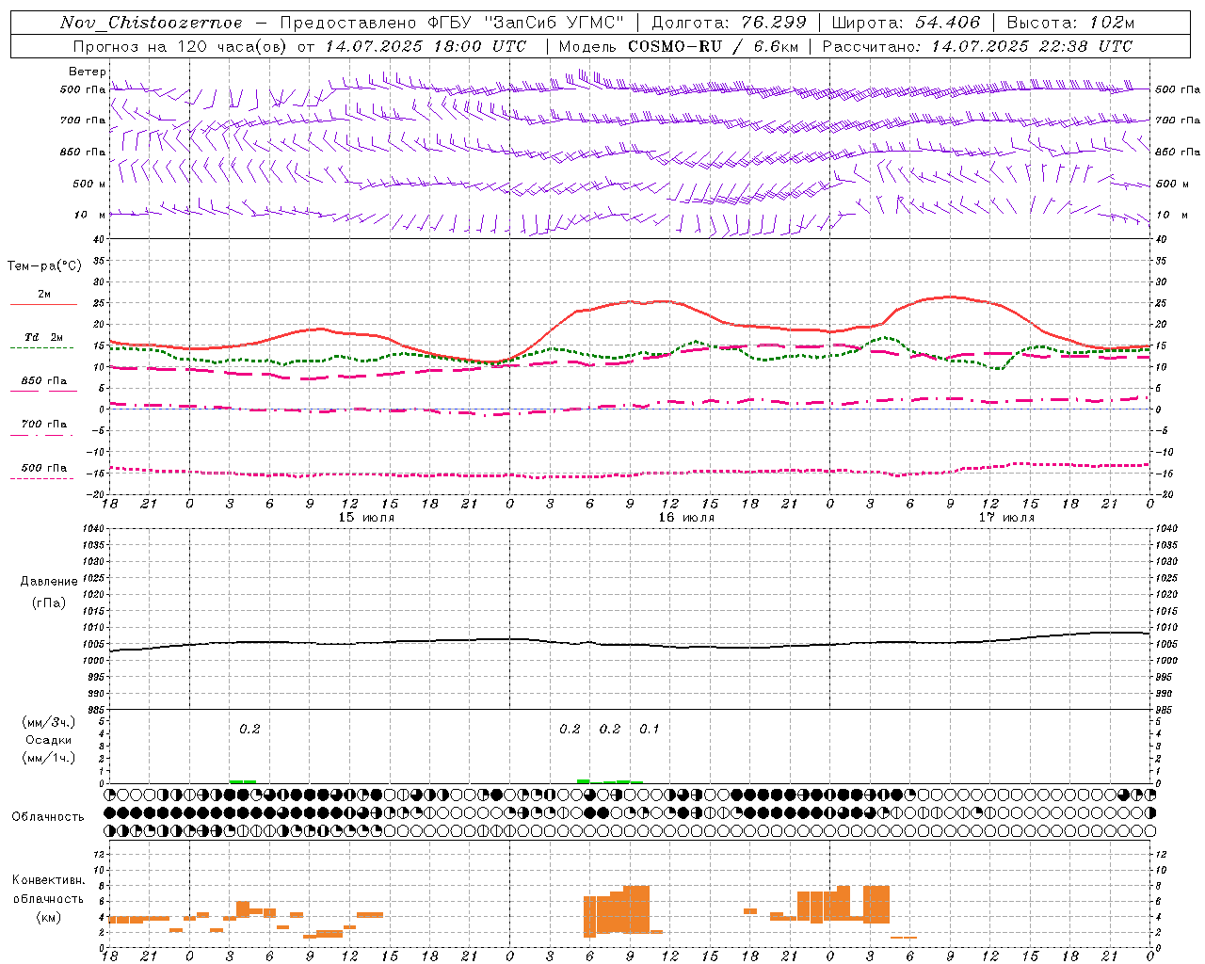Click the 0.1 precipitation value
Viewport: 1205px width, 964px height.
[650, 729]
